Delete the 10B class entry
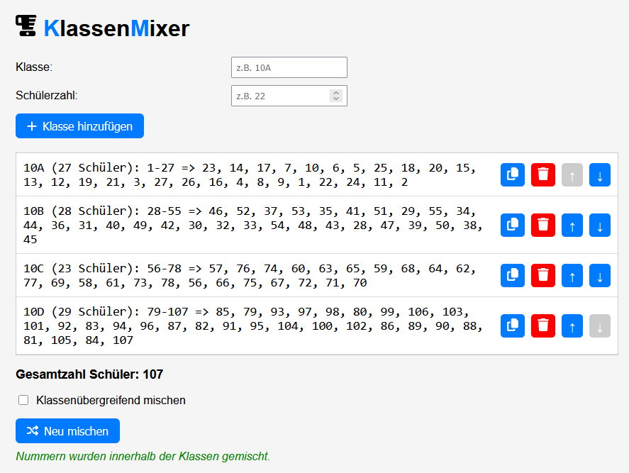629x473 pixels. point(542,225)
